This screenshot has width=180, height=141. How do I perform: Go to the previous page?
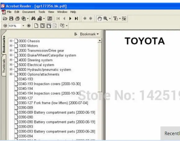point(64,19)
